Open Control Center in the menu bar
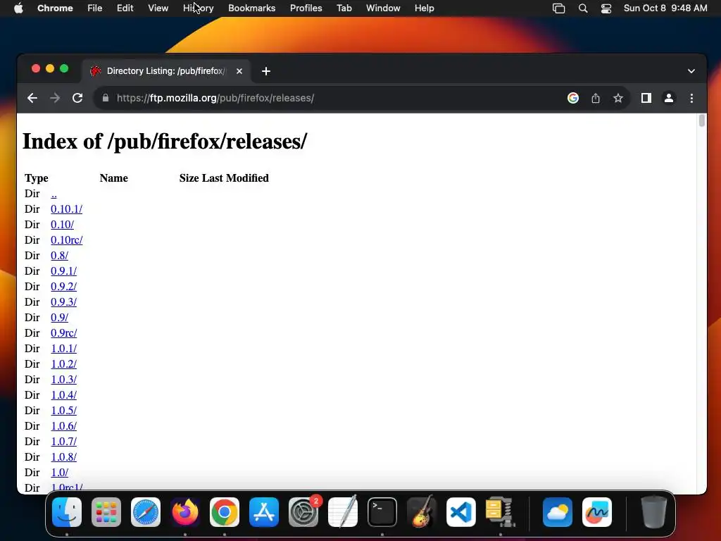 point(606,8)
